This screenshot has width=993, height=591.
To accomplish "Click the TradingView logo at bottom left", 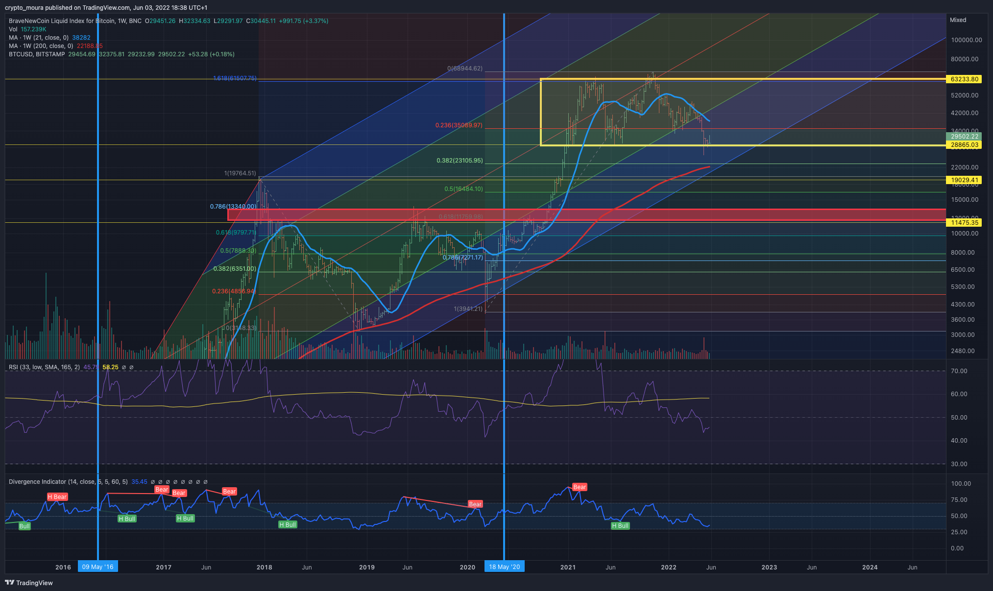I will tap(29, 583).
